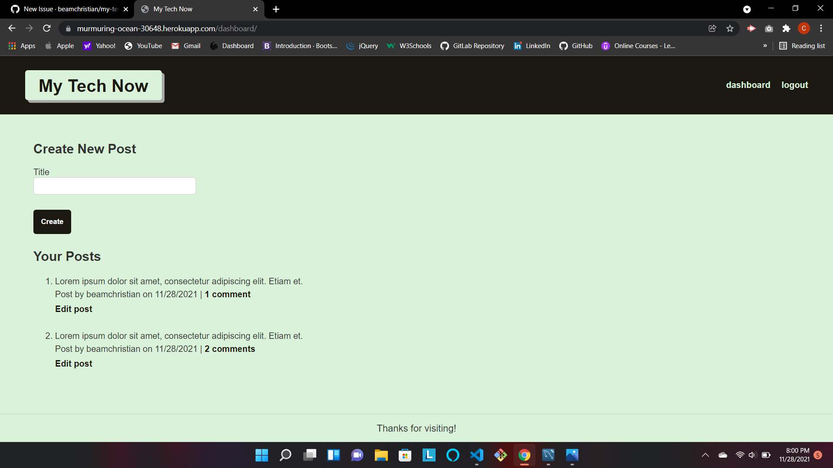Viewport: 833px width, 468px height.
Task: Click the share icon in the address bar
Action: click(x=712, y=28)
